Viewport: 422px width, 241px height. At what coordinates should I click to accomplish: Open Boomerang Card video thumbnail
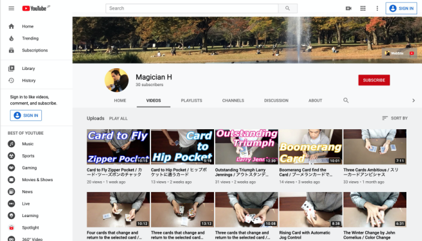click(x=311, y=147)
